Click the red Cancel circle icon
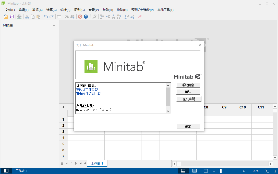Viewport: 278px width, 174px height. (80, 17)
